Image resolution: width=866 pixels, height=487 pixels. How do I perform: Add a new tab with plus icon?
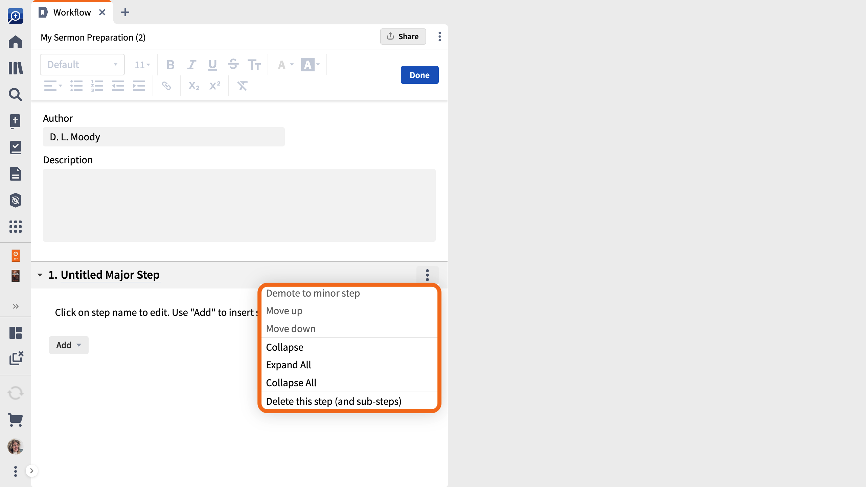pyautogui.click(x=125, y=13)
